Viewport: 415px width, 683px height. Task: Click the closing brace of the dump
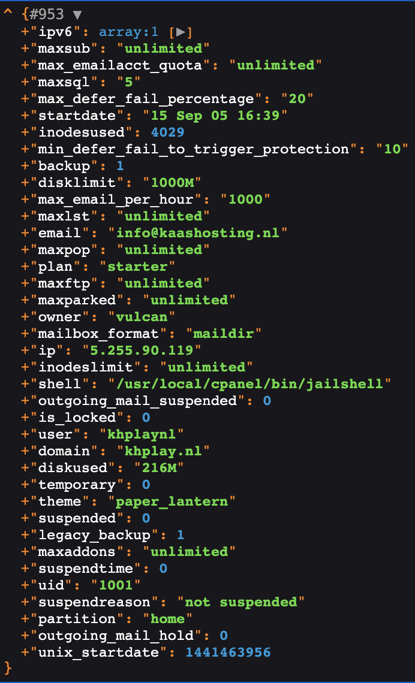pyautogui.click(x=8, y=667)
